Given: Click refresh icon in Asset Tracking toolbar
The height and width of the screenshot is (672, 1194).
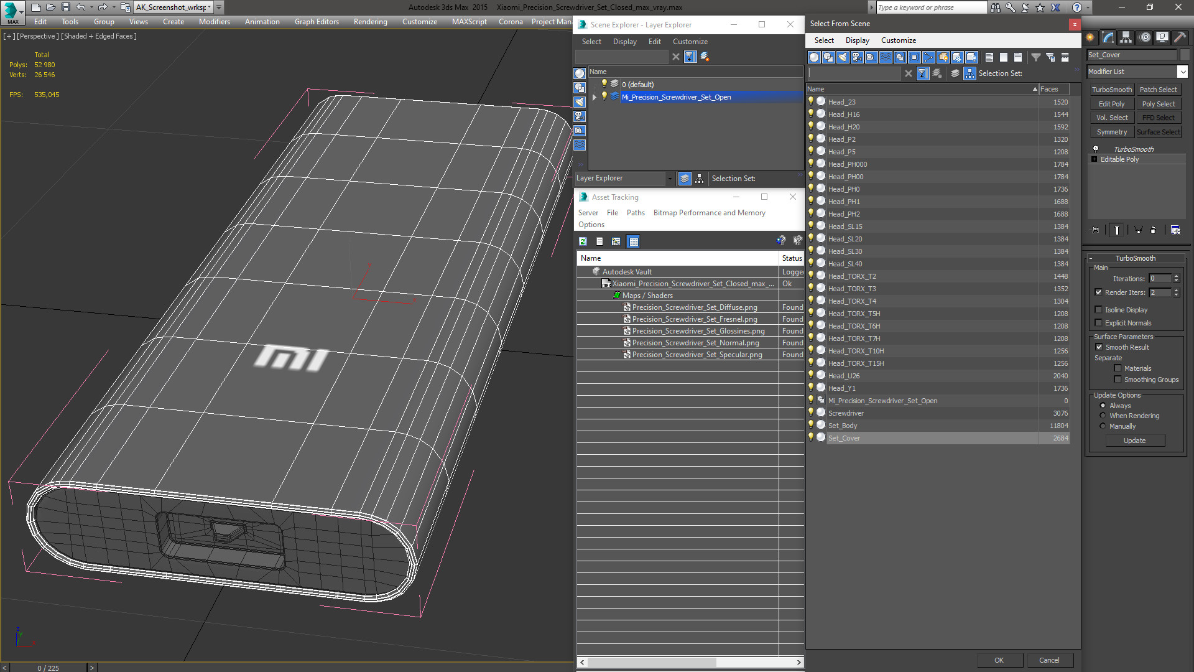Looking at the screenshot, I should [x=583, y=241].
